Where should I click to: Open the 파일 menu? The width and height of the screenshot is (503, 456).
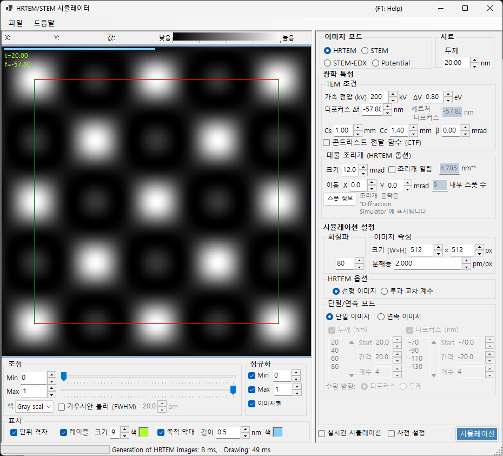(15, 23)
